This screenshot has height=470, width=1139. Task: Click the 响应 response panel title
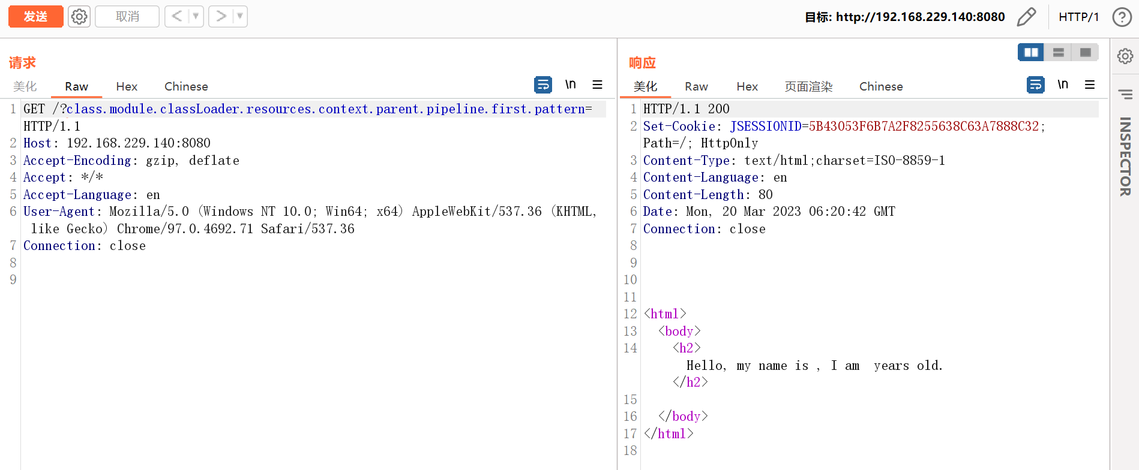(642, 62)
